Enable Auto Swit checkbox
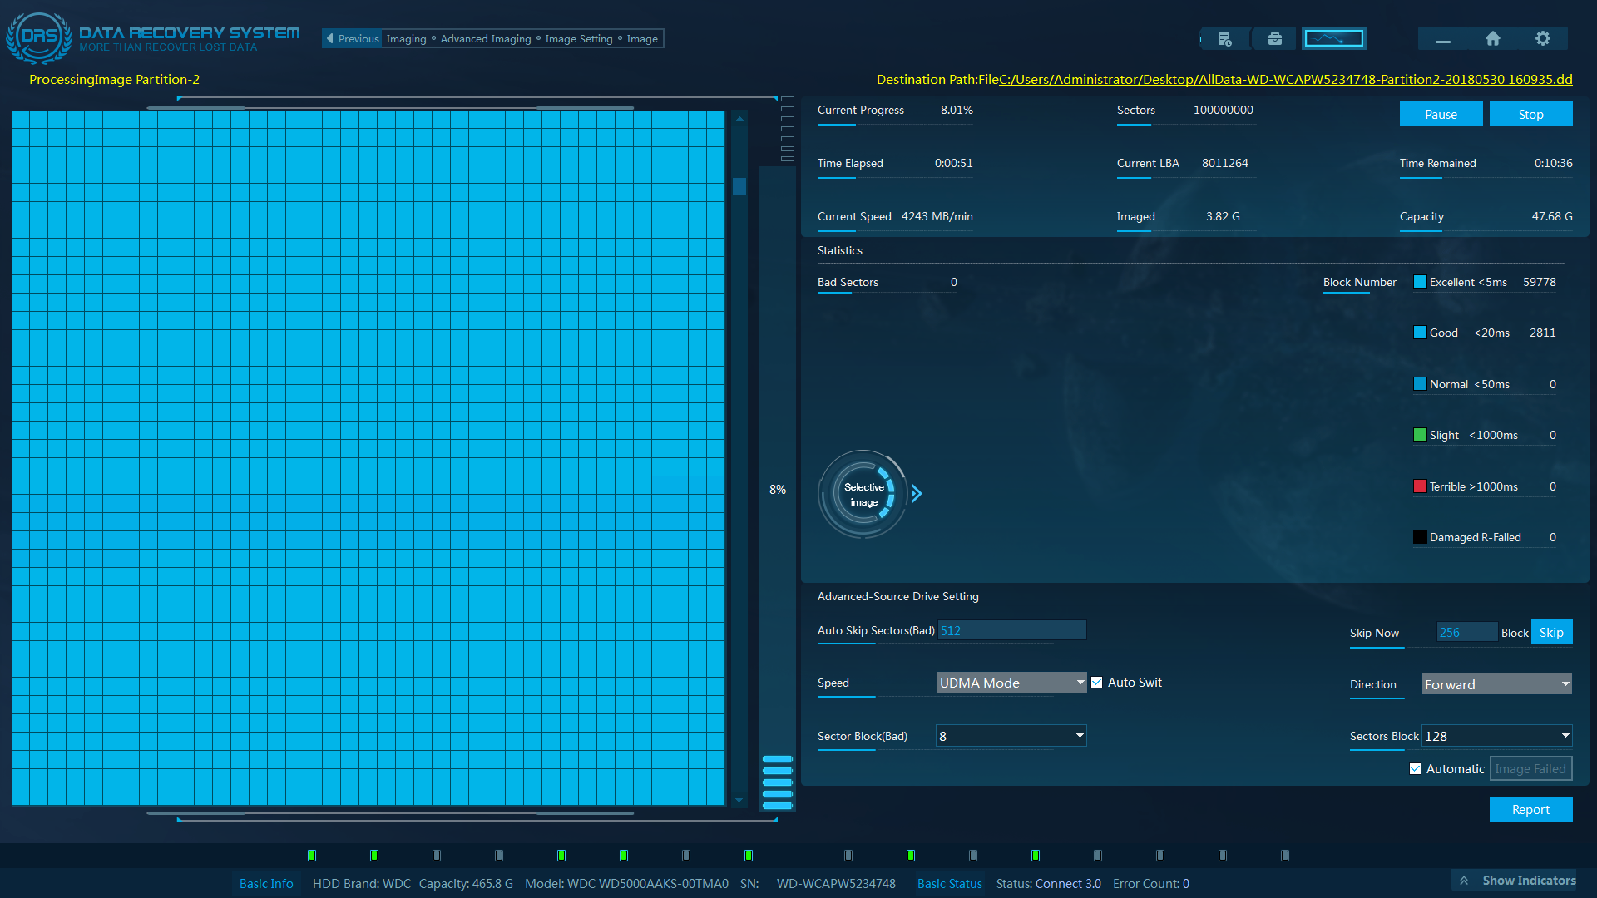This screenshot has width=1597, height=898. pyautogui.click(x=1096, y=682)
